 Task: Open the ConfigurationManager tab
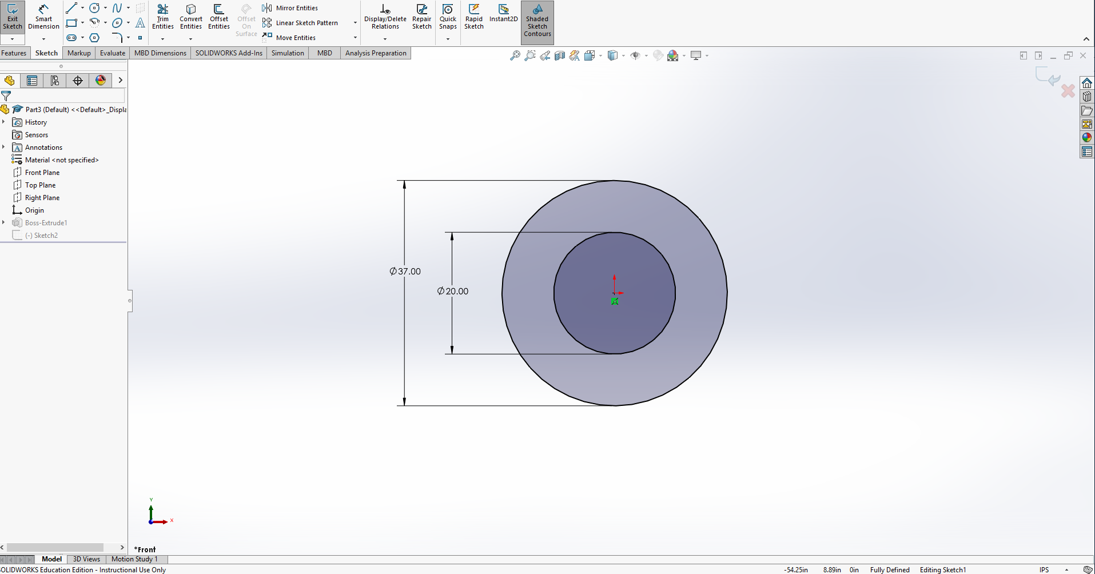pos(55,81)
